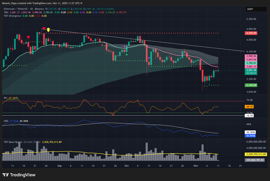This screenshot has width=270, height=181.
Task: Click the RSI indicator label
Action: click(6, 98)
